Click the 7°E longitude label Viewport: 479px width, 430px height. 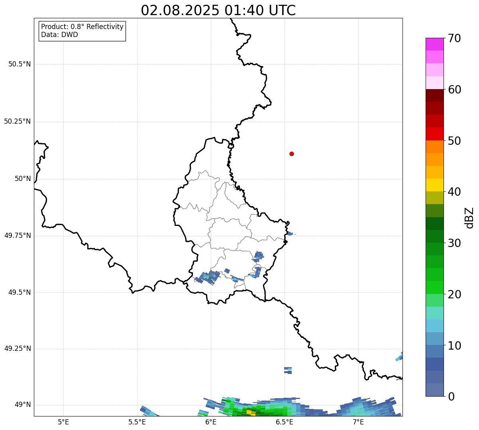pos(358,422)
